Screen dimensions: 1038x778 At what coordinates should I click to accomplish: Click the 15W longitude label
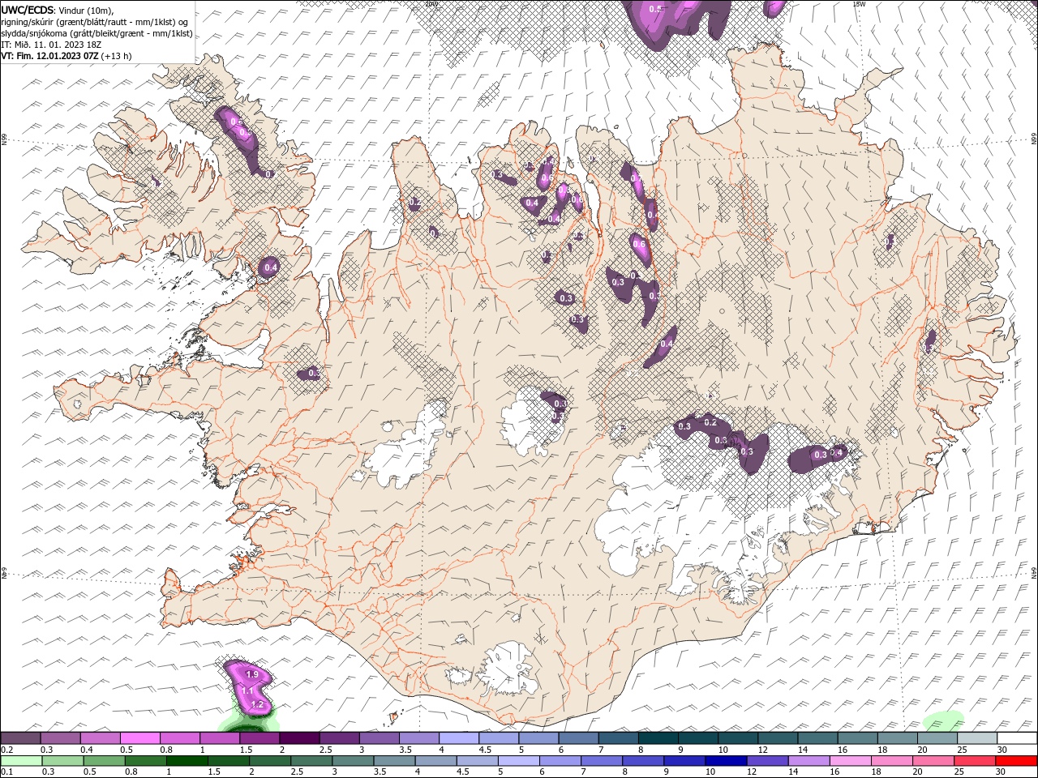coord(859,3)
